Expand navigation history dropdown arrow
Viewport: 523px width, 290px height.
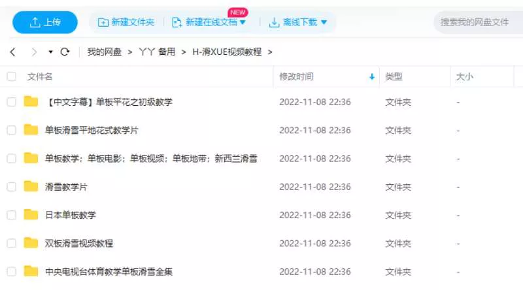50,52
